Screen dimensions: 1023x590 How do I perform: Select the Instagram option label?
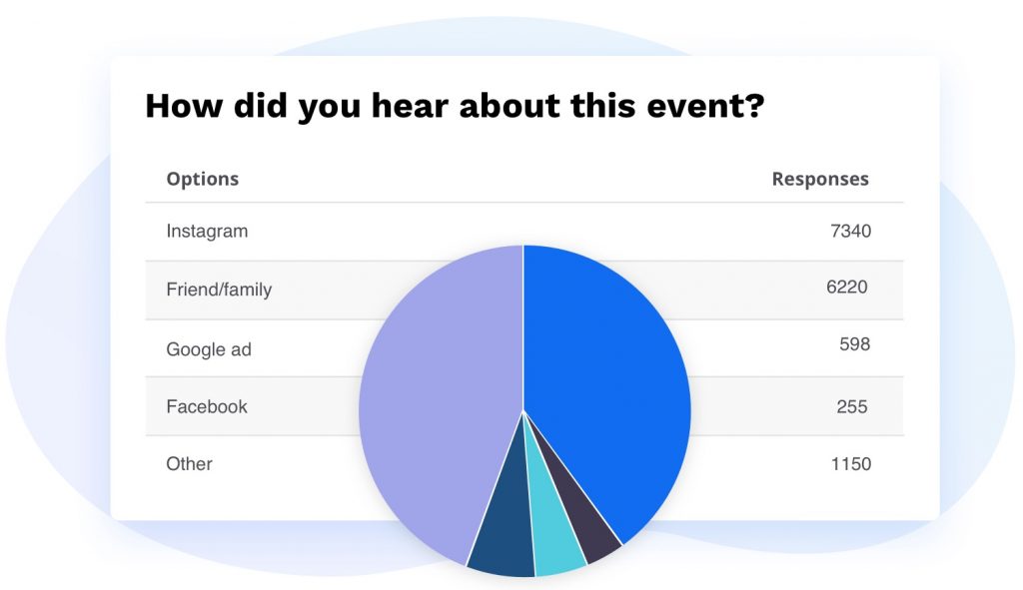(207, 232)
